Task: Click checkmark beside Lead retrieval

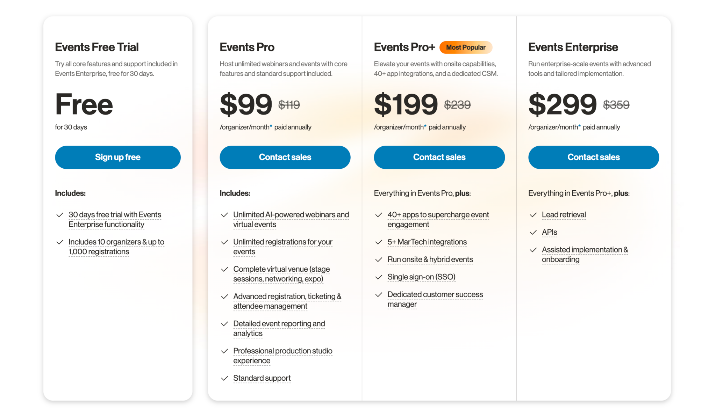Action: click(533, 215)
